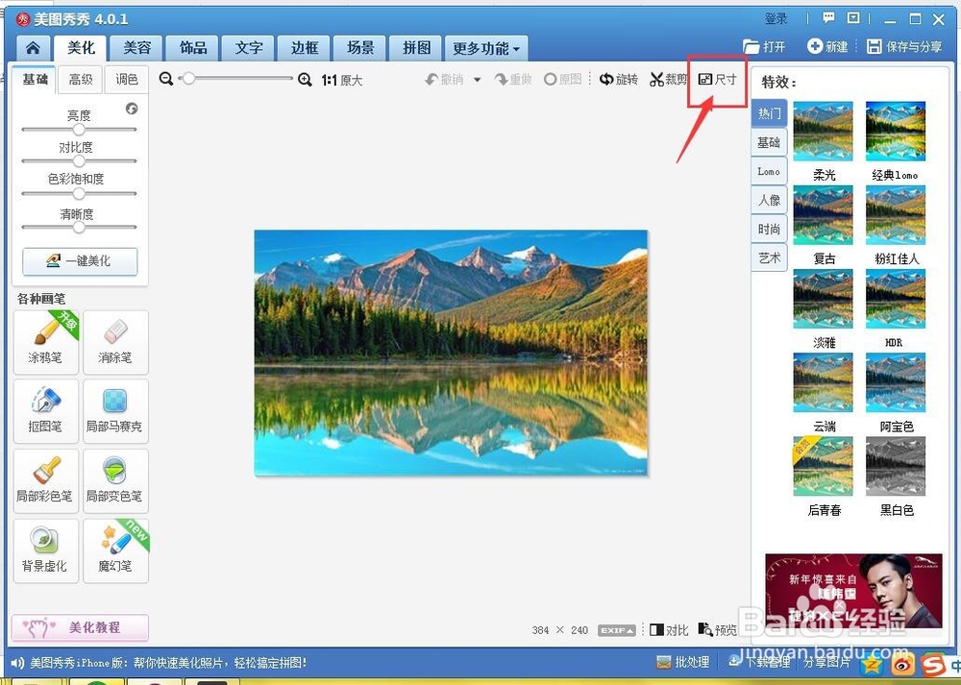961x685 pixels.
Task: Click the 旋转 rotate tool
Action: [618, 80]
